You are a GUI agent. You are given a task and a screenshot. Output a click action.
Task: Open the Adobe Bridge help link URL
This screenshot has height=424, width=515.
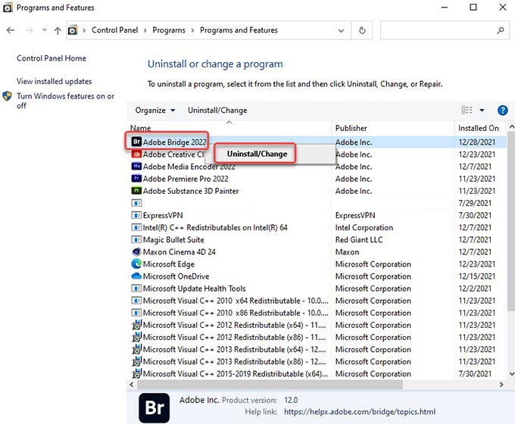click(360, 412)
